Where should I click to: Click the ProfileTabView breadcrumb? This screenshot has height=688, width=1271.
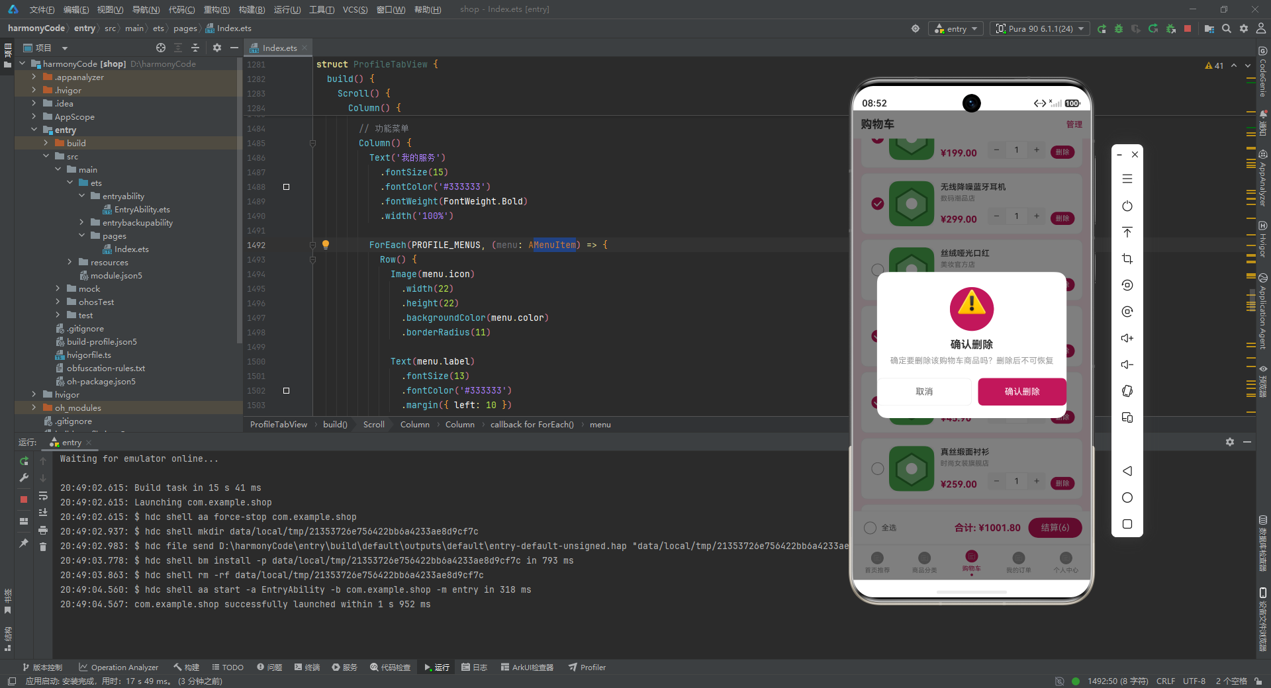[x=279, y=424]
